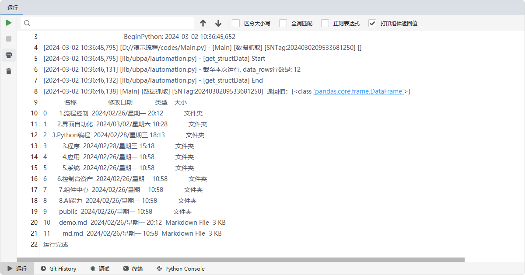Click the row 4.应用
This screenshot has width=525, height=275.
(119, 157)
